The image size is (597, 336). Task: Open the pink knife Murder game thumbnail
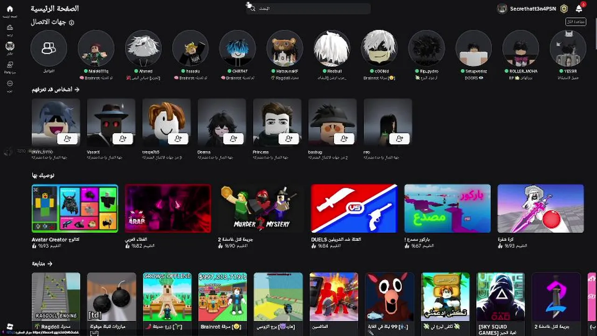[556, 297]
